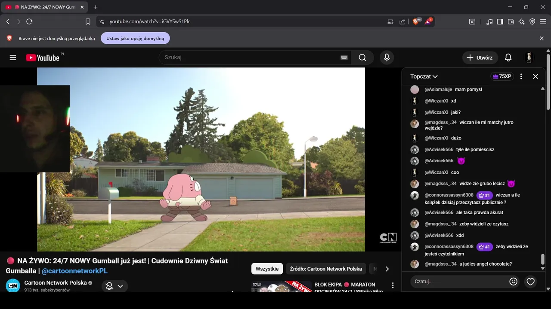This screenshot has height=309, width=551.
Task: Open YouTube notifications bell
Action: (508, 58)
